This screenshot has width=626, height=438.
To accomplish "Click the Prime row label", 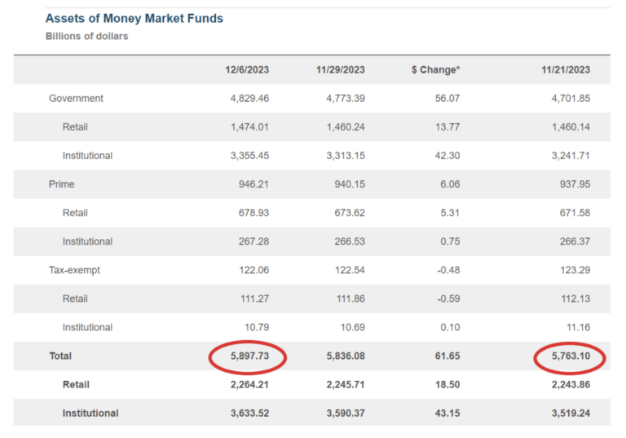I will tap(61, 184).
